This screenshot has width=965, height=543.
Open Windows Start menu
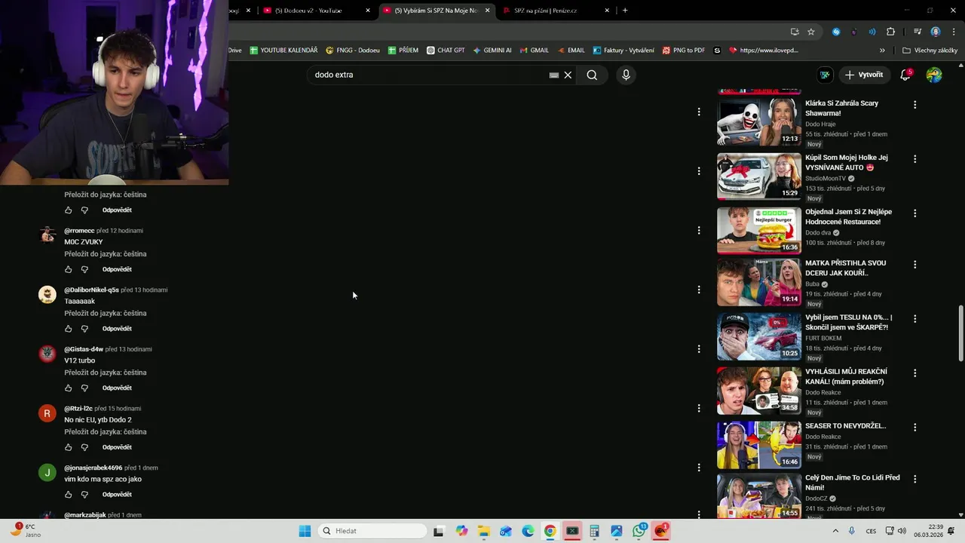[305, 531]
